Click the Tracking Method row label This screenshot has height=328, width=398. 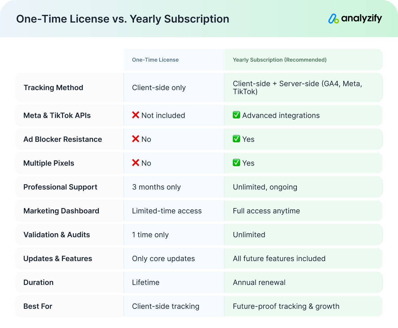tap(53, 88)
